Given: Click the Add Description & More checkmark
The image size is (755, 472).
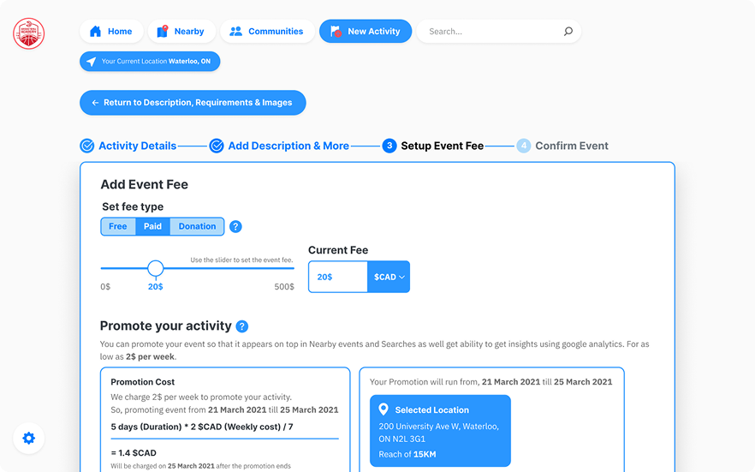Looking at the screenshot, I should point(217,146).
